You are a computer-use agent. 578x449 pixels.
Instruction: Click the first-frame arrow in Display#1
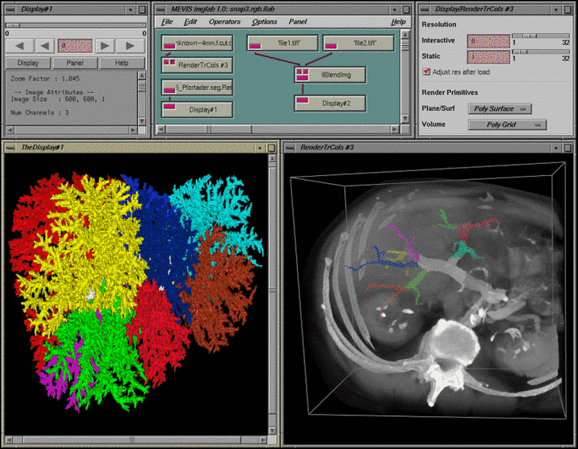(21, 46)
